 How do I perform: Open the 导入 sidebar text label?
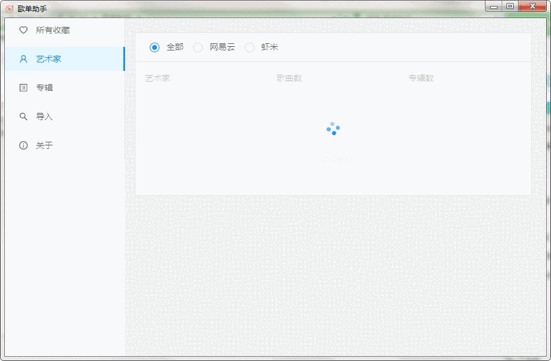click(x=45, y=117)
